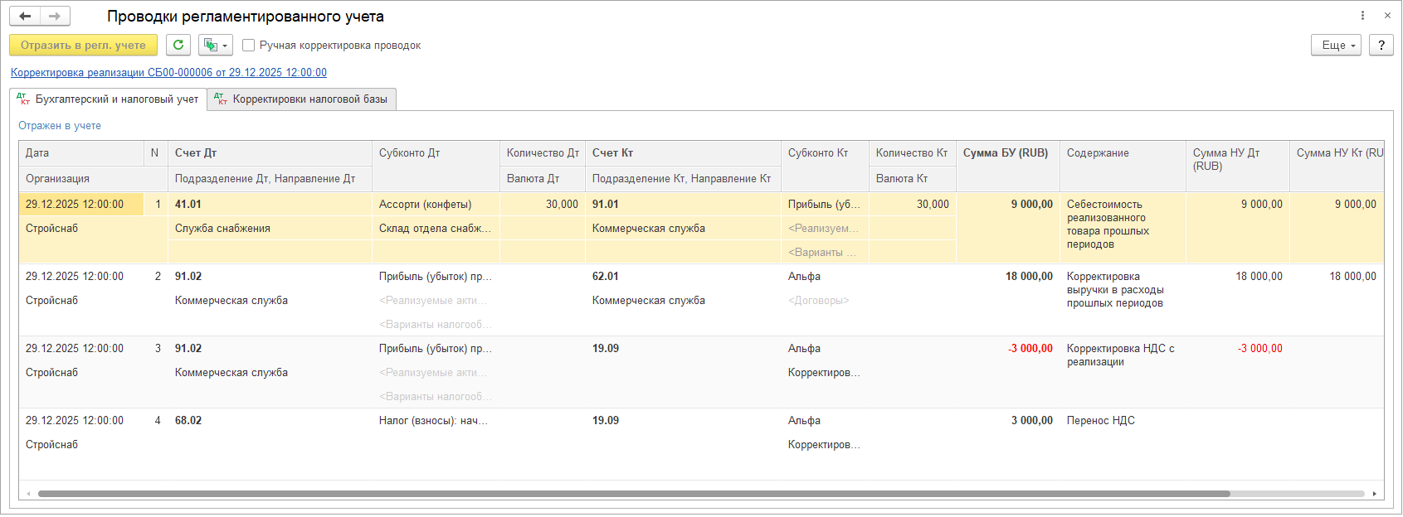Switch to the Корректировки налоговой базы tab
1403x517 pixels.
(302, 99)
